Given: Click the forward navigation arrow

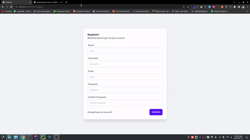Looking at the screenshot, I should tap(7, 7).
